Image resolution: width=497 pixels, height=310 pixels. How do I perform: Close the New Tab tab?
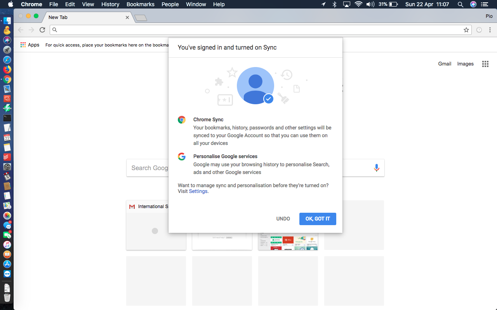[127, 17]
